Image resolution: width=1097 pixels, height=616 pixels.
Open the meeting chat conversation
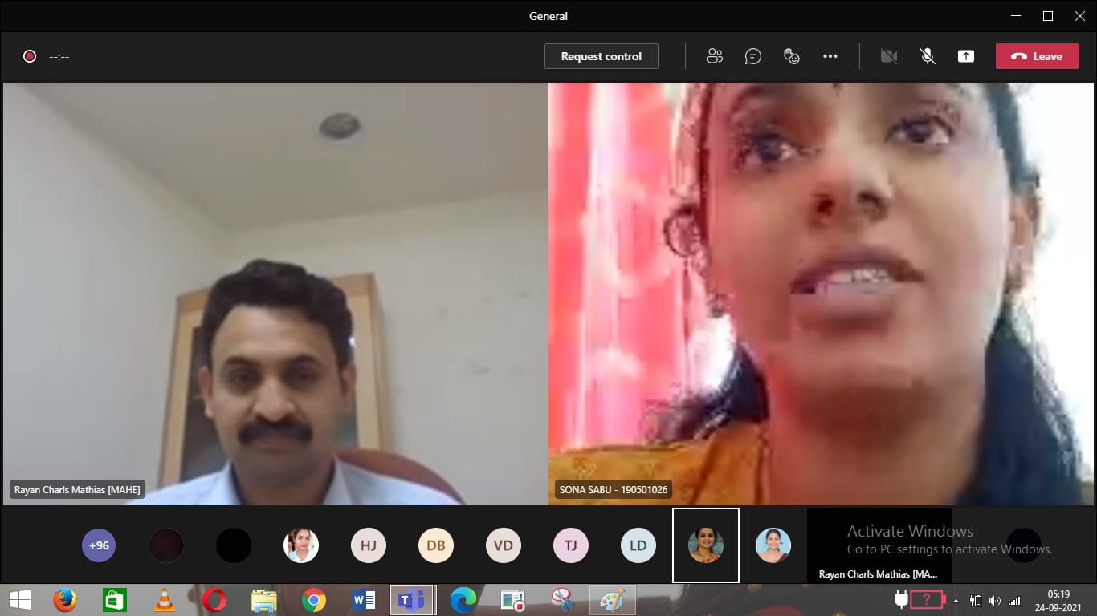coord(752,56)
